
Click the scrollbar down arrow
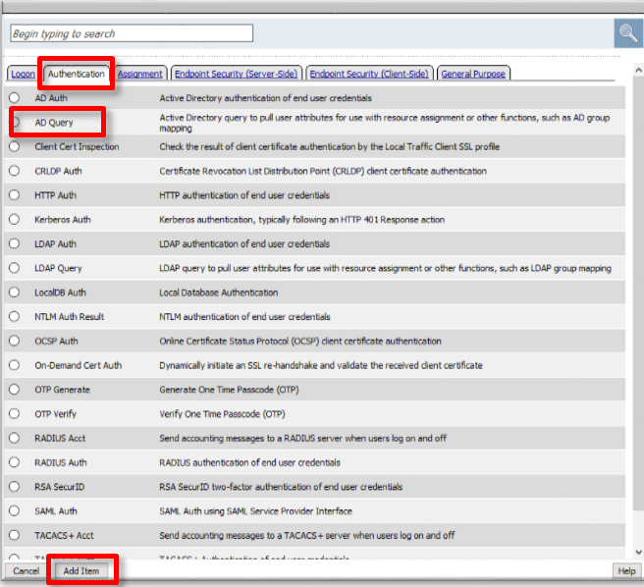pyautogui.click(x=638, y=552)
